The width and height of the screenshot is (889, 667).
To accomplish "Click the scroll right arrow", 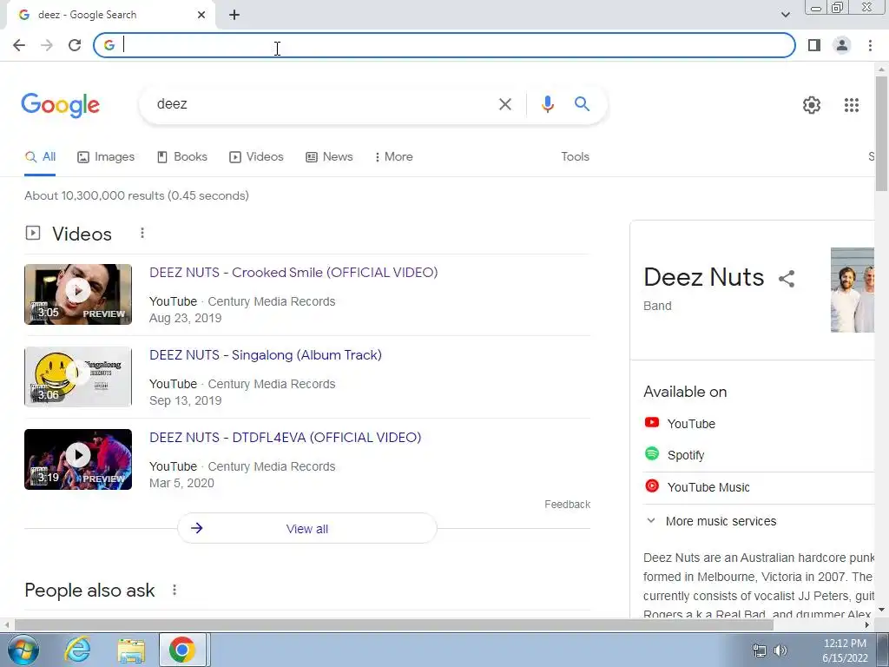I will coord(867,625).
